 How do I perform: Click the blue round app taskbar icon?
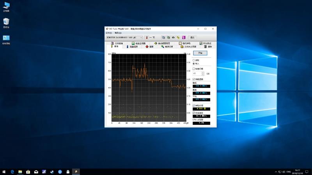point(60,172)
